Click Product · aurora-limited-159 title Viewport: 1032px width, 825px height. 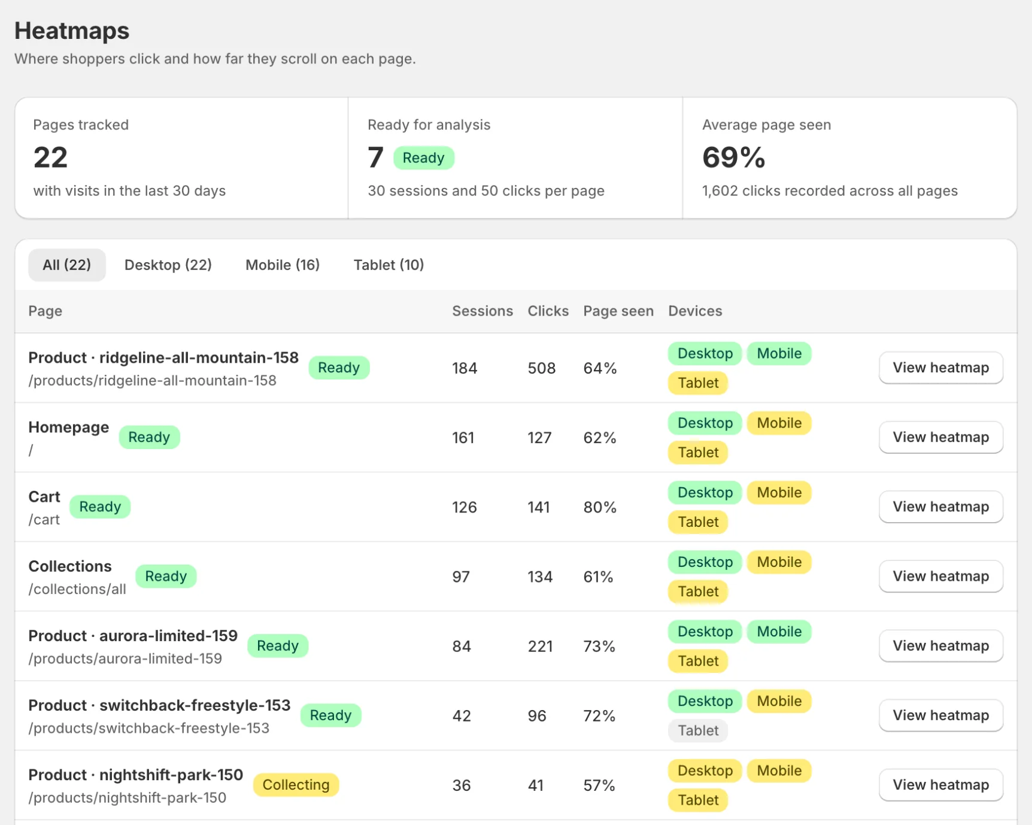(x=133, y=635)
